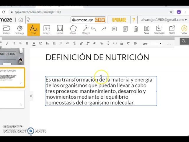Open help question mark
This screenshot has height=142, width=189.
point(134,20)
